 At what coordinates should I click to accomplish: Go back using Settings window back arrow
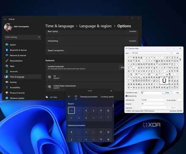tap(5, 19)
